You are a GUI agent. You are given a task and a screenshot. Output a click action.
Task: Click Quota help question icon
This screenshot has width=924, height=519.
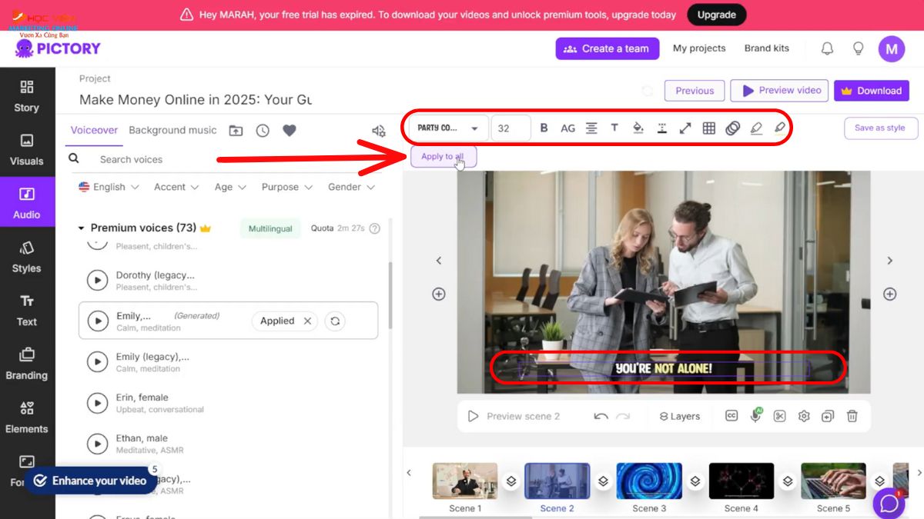[375, 228]
